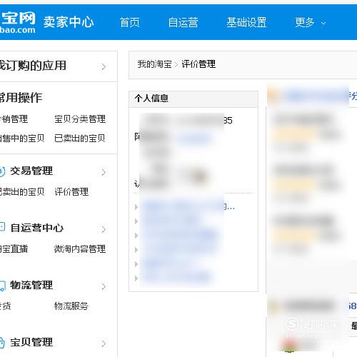Click the 个人信息 panel header

(x=193, y=99)
